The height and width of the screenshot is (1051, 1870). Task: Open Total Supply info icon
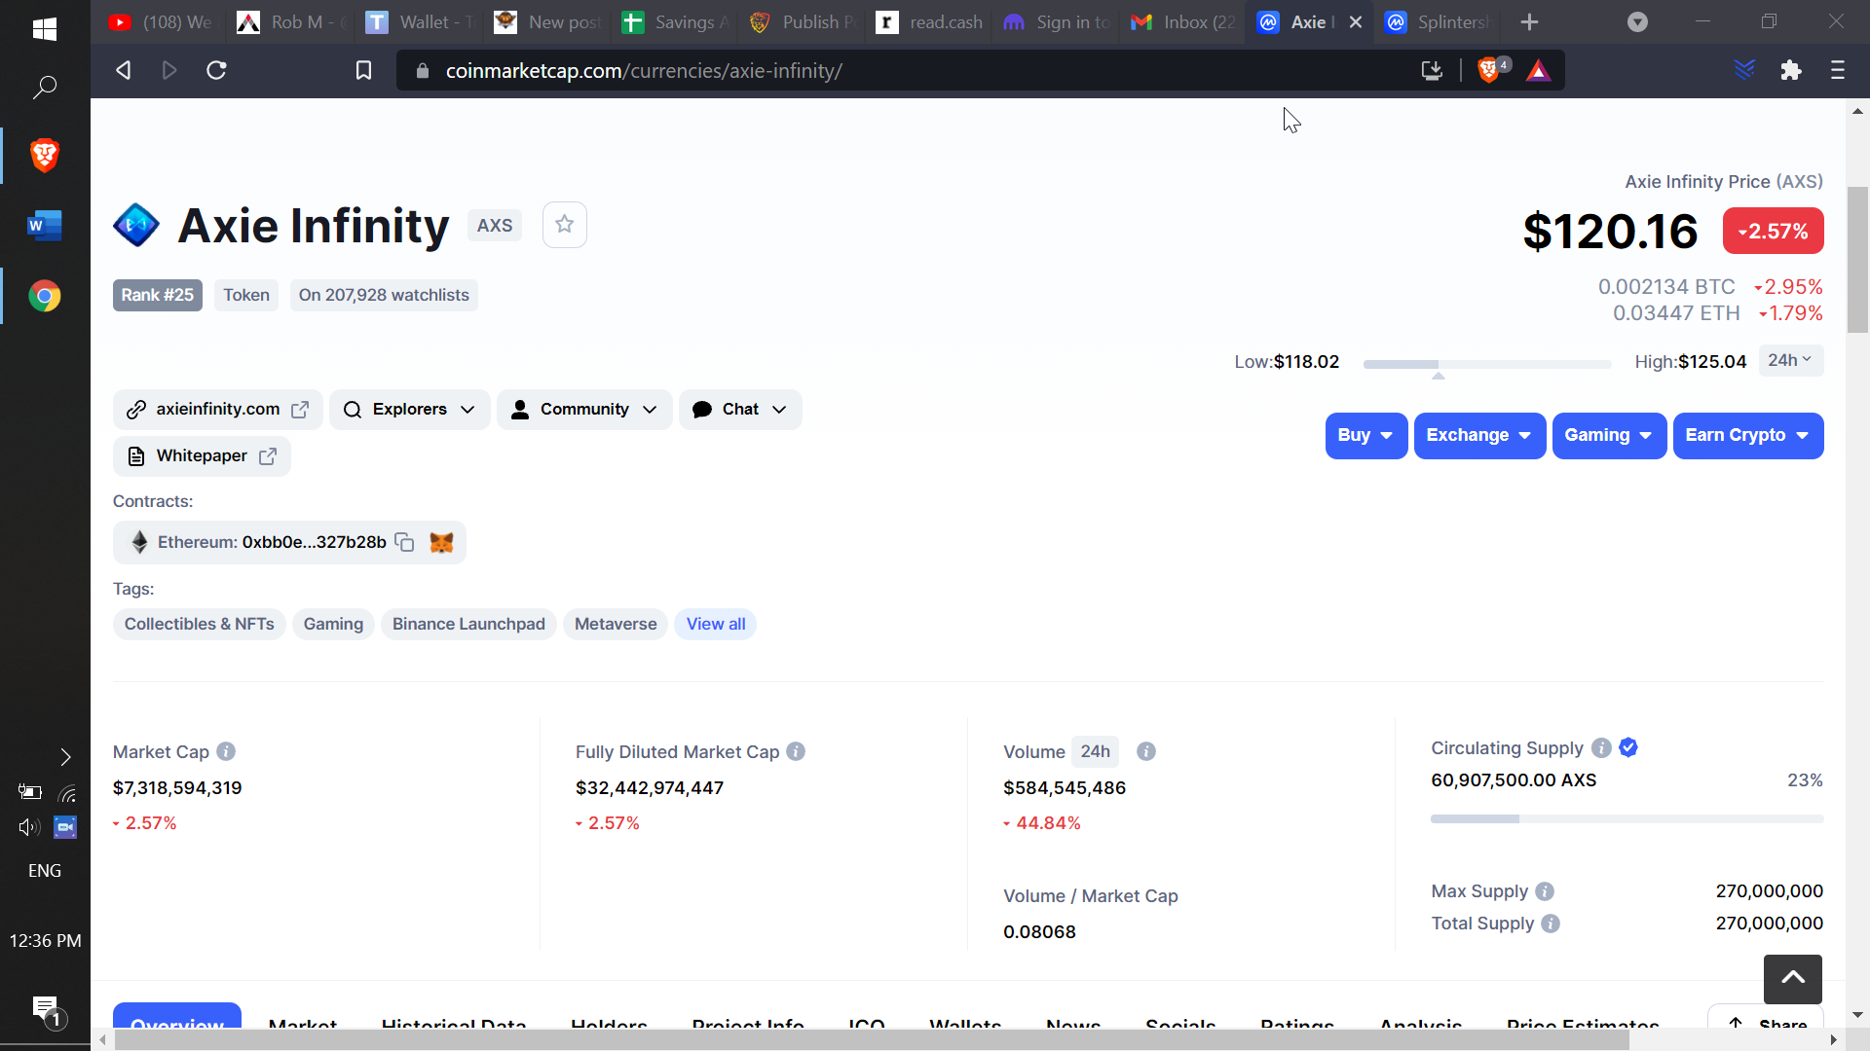(1551, 924)
